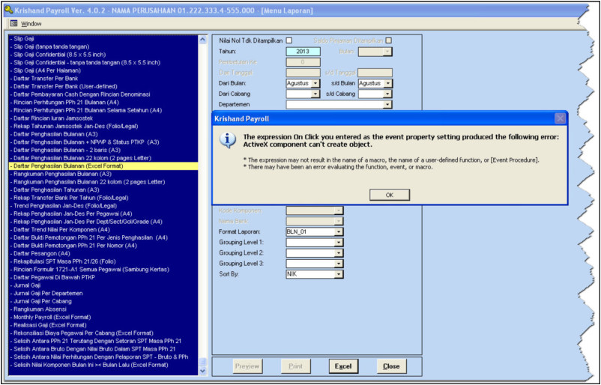The height and width of the screenshot is (385, 601).
Task: Select 'Slip Gaji (tanpa tanda tangan)' report
Action: pos(103,46)
